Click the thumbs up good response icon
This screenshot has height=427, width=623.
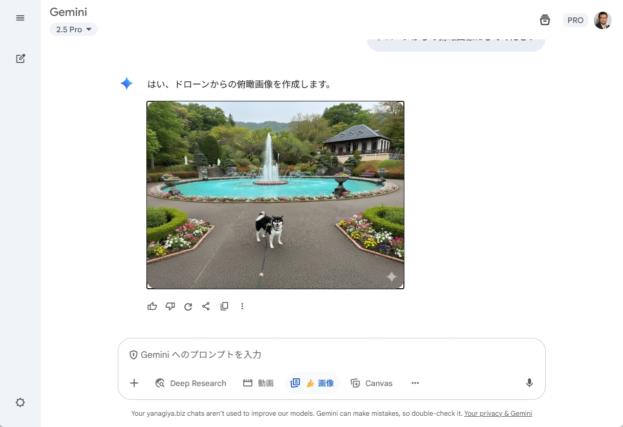coord(152,306)
